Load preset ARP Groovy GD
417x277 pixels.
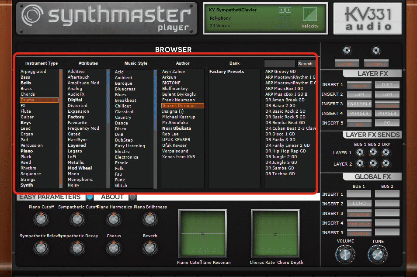click(x=280, y=72)
